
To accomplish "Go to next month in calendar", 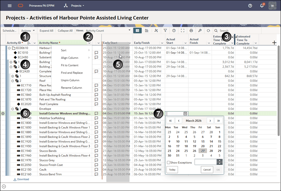I will click(210, 121).
